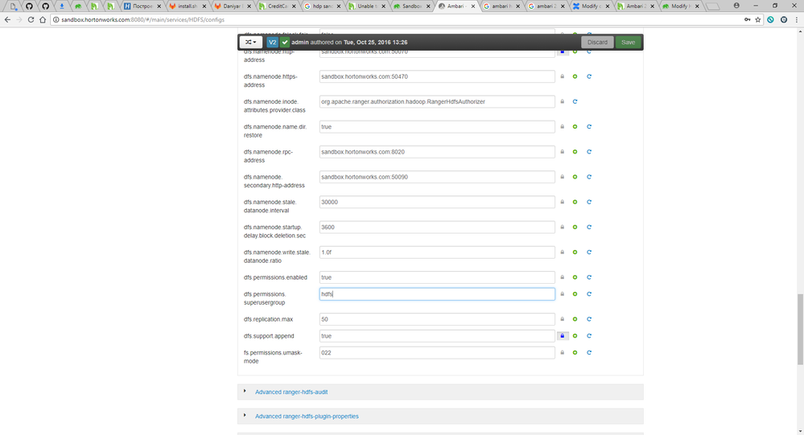Viewport: 804px width, 435px height.
Task: Switch to the Daniyar browser tab
Action: point(233,6)
